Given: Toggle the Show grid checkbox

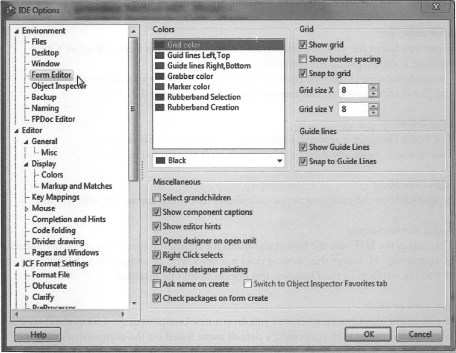Looking at the screenshot, I should pos(304,45).
